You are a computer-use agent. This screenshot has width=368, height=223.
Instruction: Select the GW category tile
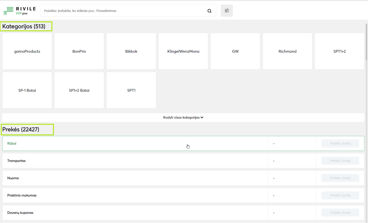(x=235, y=51)
